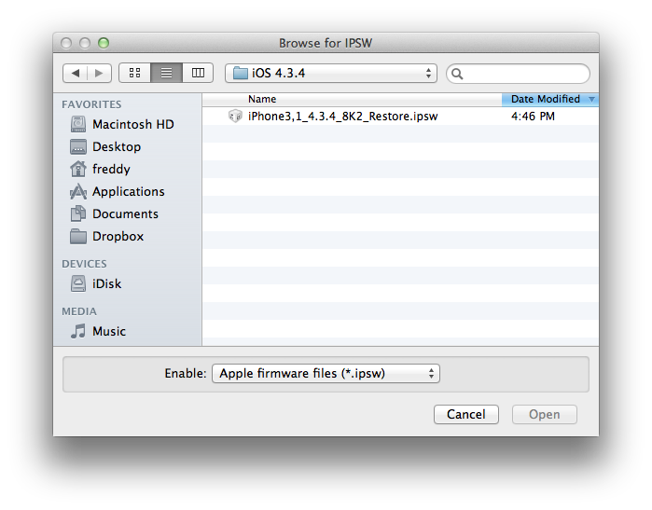The height and width of the screenshot is (510, 652).
Task: Click the magnifying glass search icon
Action: point(457,74)
